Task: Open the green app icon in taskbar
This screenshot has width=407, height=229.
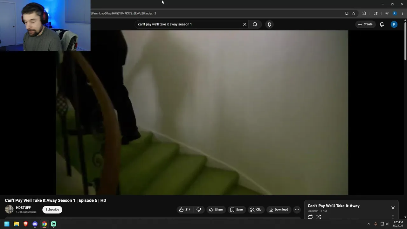Action: point(54,224)
